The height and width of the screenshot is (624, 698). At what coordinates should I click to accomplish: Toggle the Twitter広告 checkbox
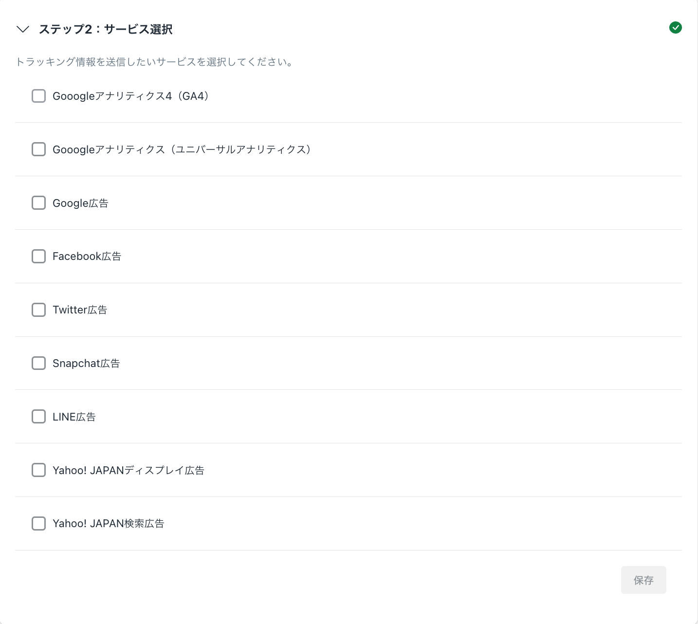pos(38,310)
